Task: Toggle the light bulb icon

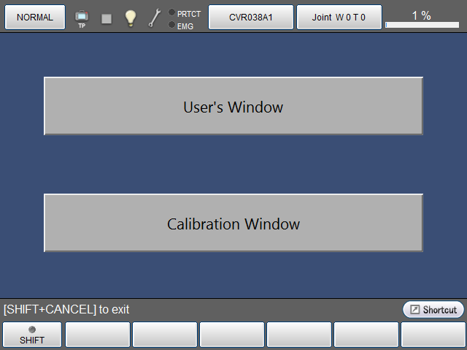Action: pyautogui.click(x=131, y=18)
